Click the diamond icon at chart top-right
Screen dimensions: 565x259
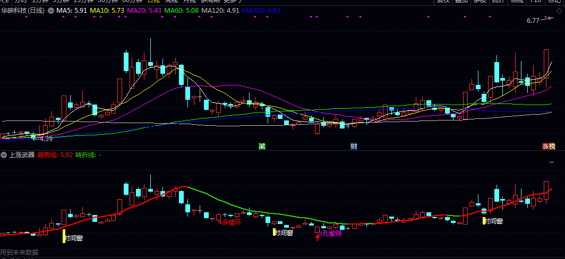[x=559, y=10]
